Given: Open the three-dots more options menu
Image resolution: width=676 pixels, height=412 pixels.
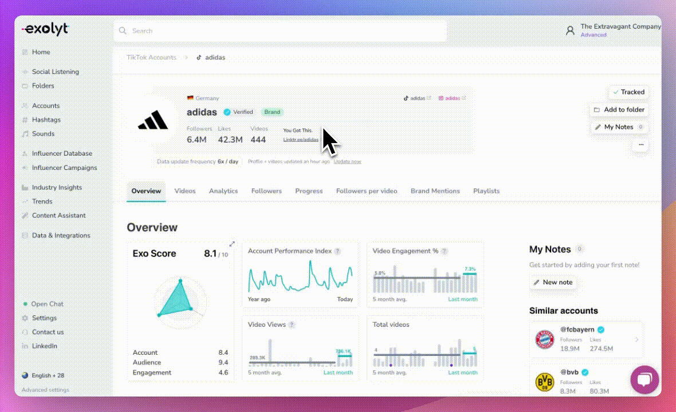Looking at the screenshot, I should [x=641, y=145].
